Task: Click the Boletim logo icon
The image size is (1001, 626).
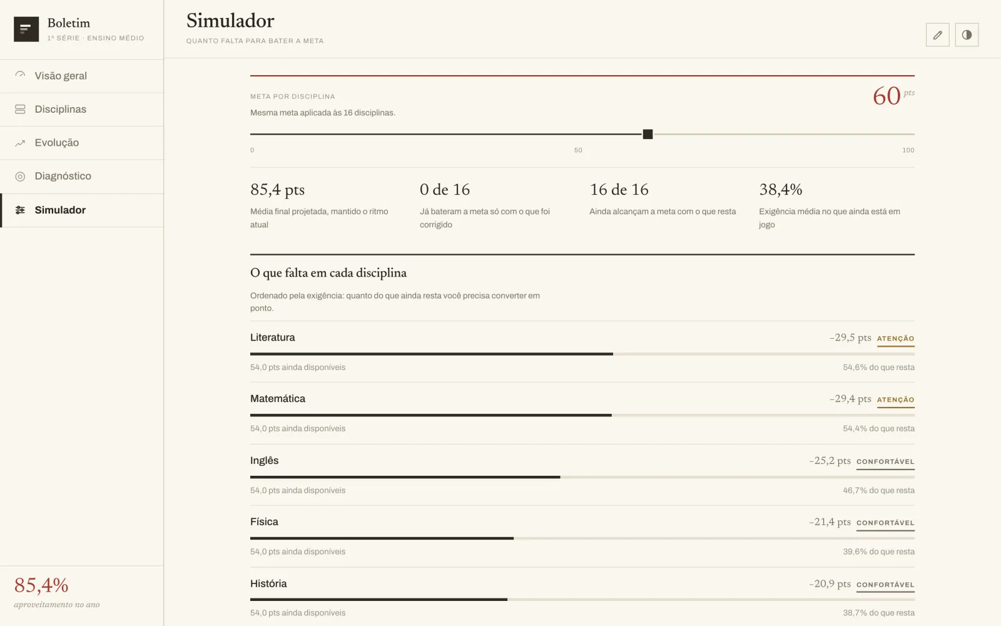Action: 26,29
